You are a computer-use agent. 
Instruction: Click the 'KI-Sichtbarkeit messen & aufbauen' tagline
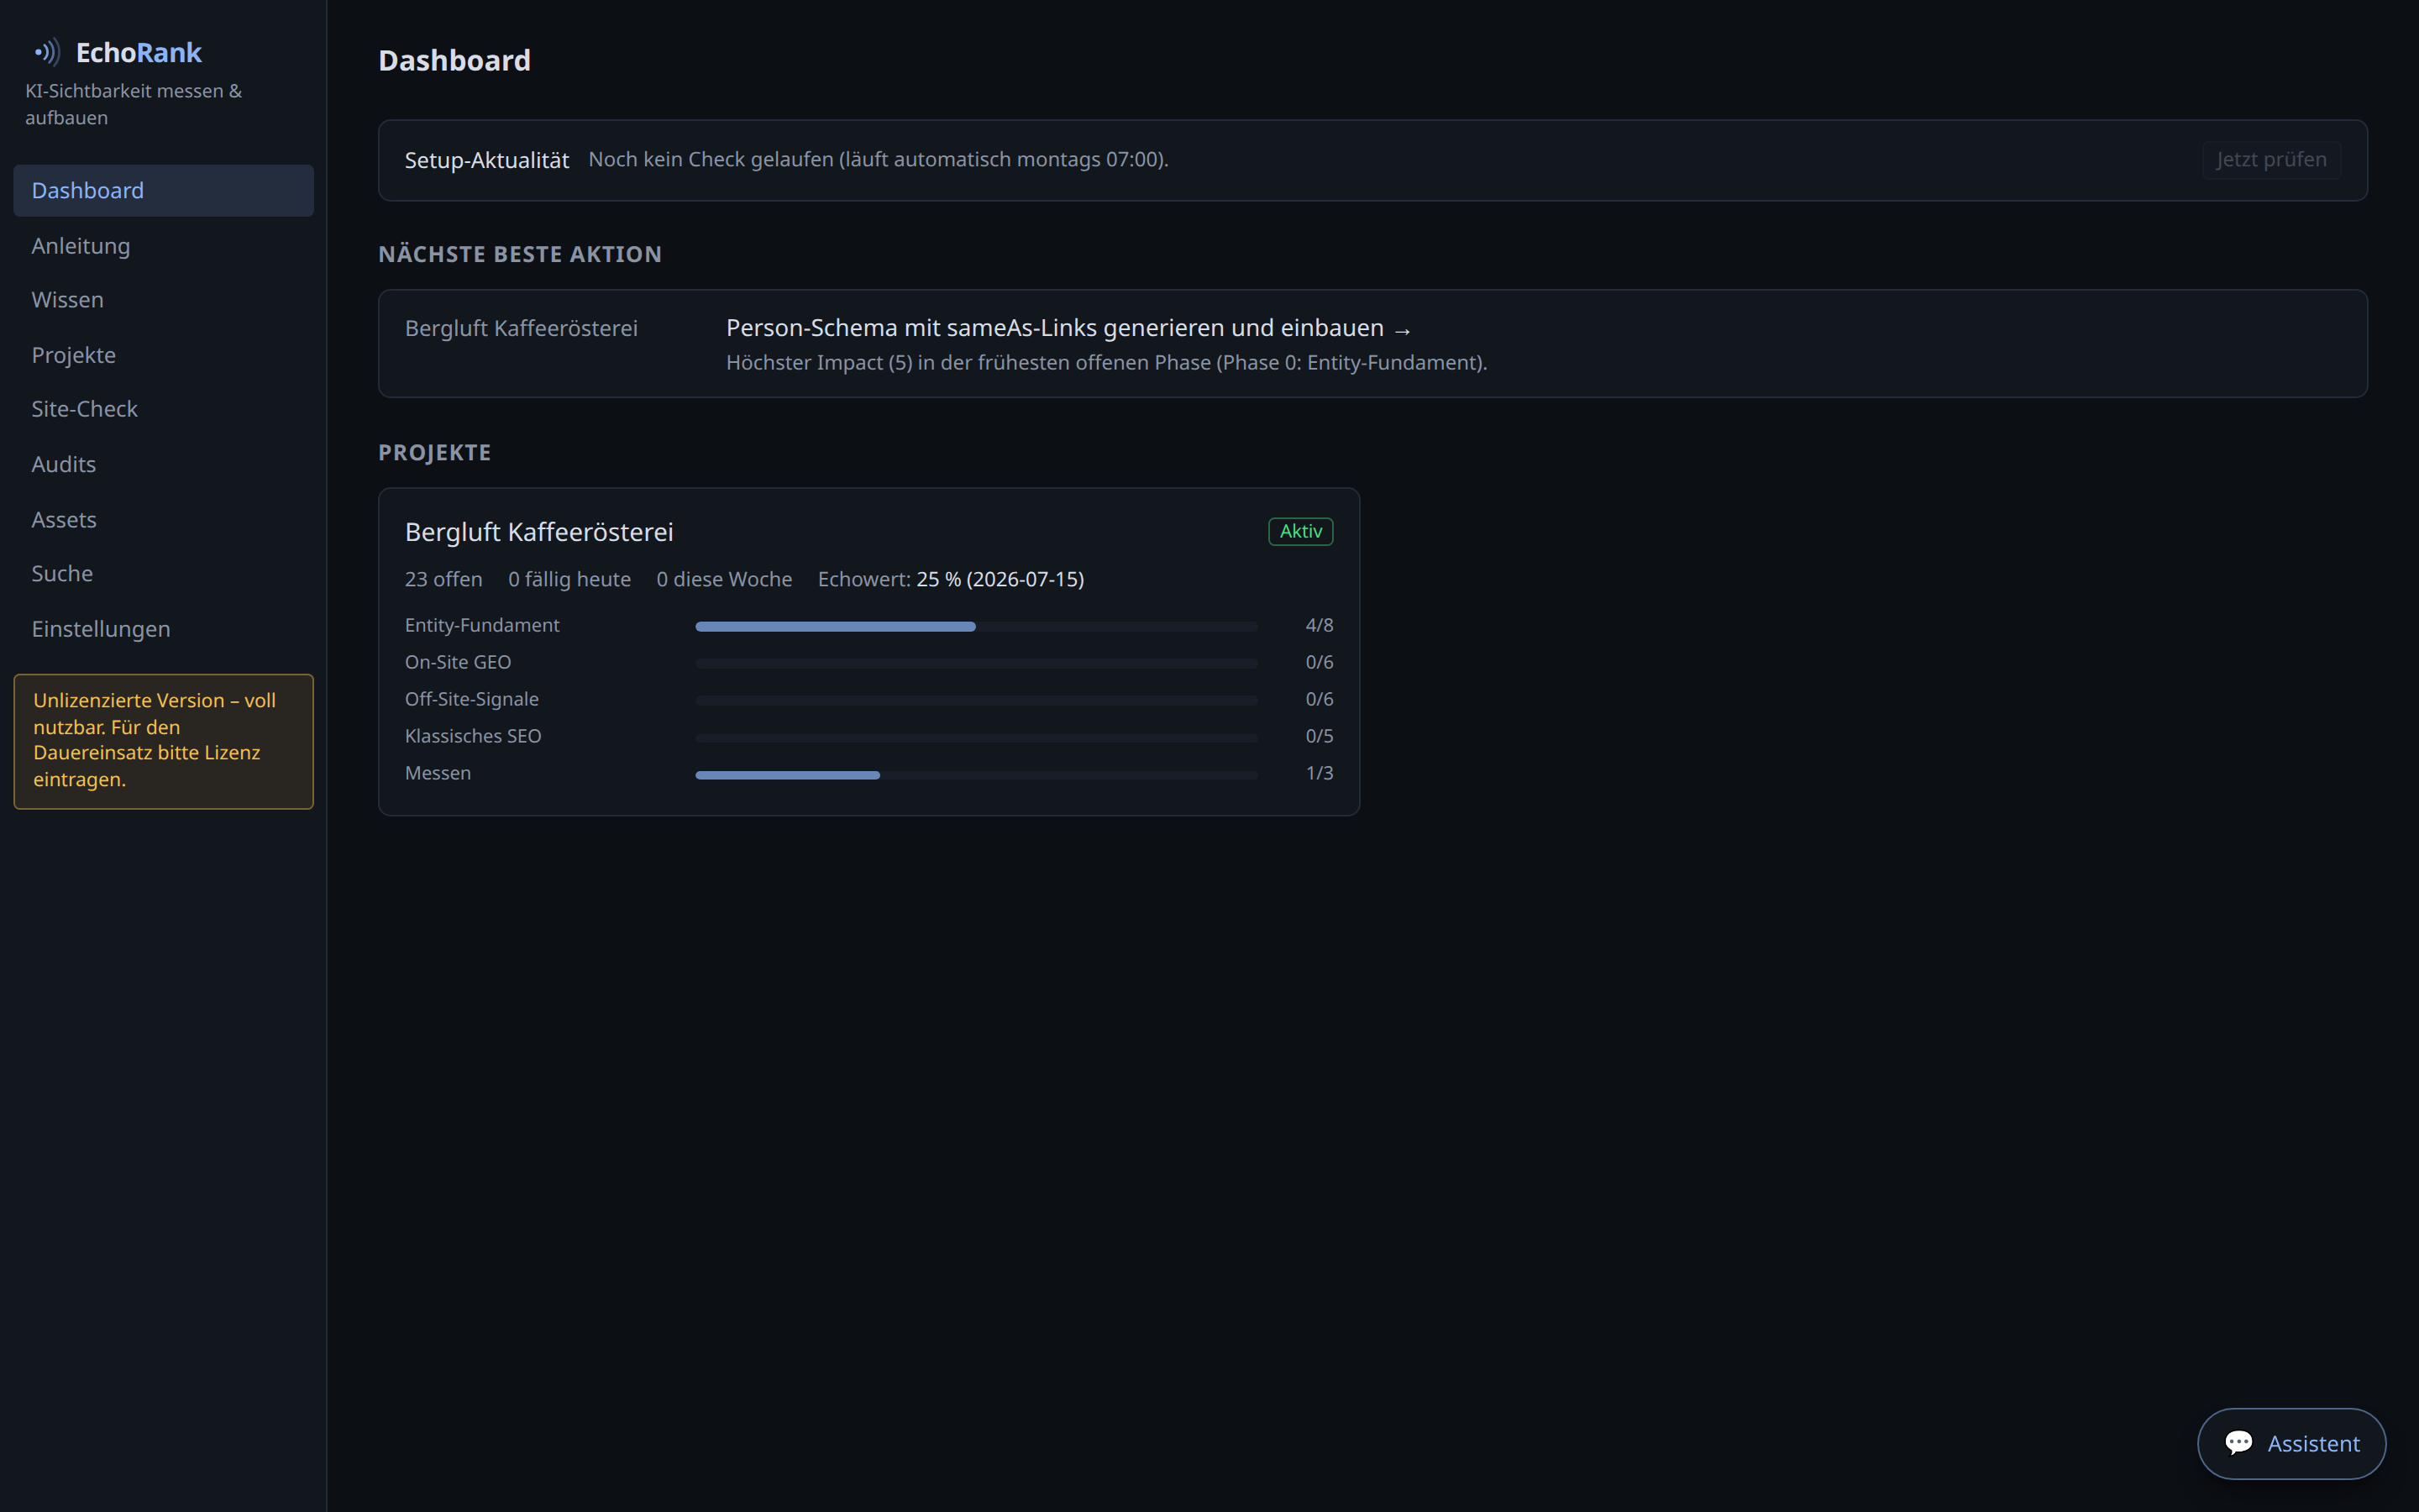tap(133, 104)
